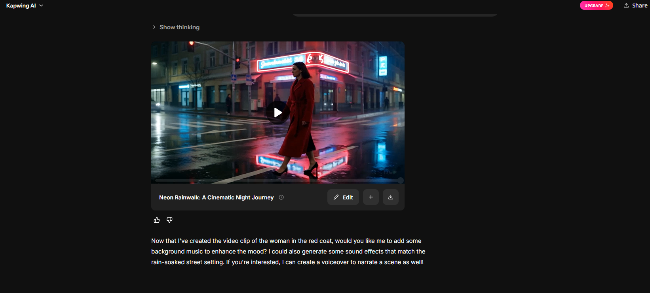Click the woman in red coat thumbnail
The image size is (650, 293).
278,113
